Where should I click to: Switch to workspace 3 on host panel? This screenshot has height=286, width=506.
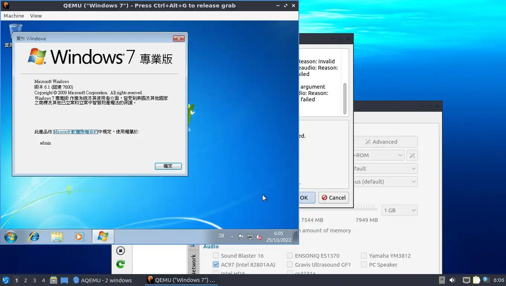click(34, 280)
